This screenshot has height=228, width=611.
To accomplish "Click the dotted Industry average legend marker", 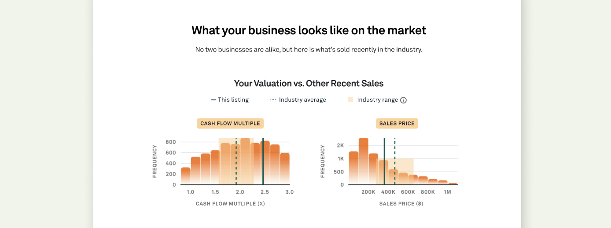I will pos(273,100).
